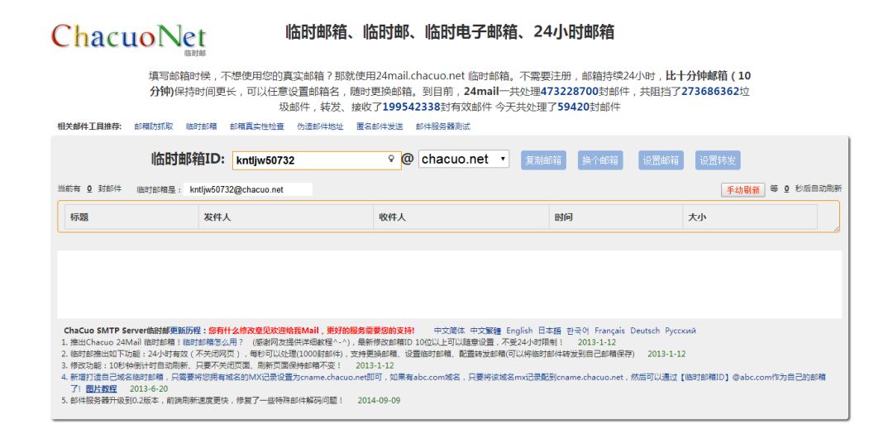Open the 匿名邮件发送 link
Image resolution: width=893 pixels, height=429 pixels.
[380, 126]
